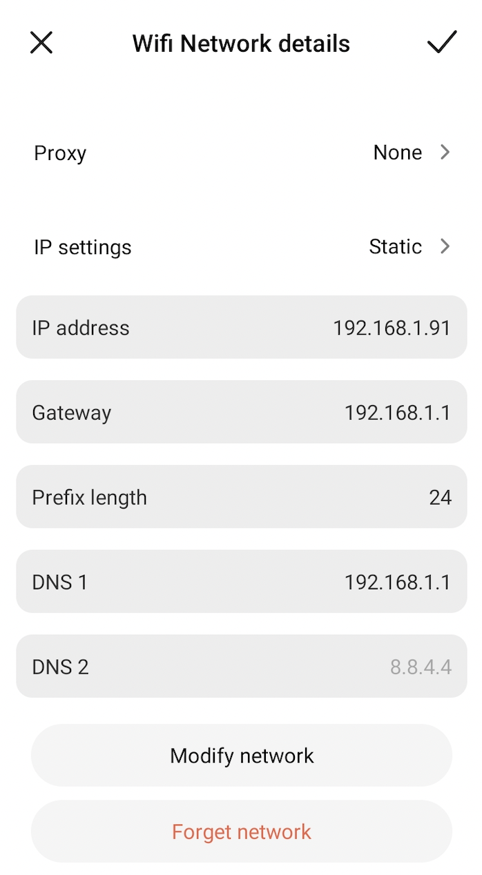This screenshot has height=875, width=482.
Task: Edit the IP address field
Action: click(241, 327)
